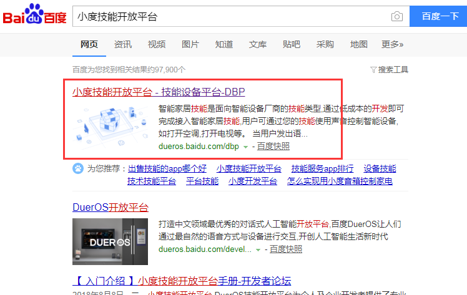This screenshot has height=295, width=467.
Task: Click the Baidu logo
Action: [34, 14]
